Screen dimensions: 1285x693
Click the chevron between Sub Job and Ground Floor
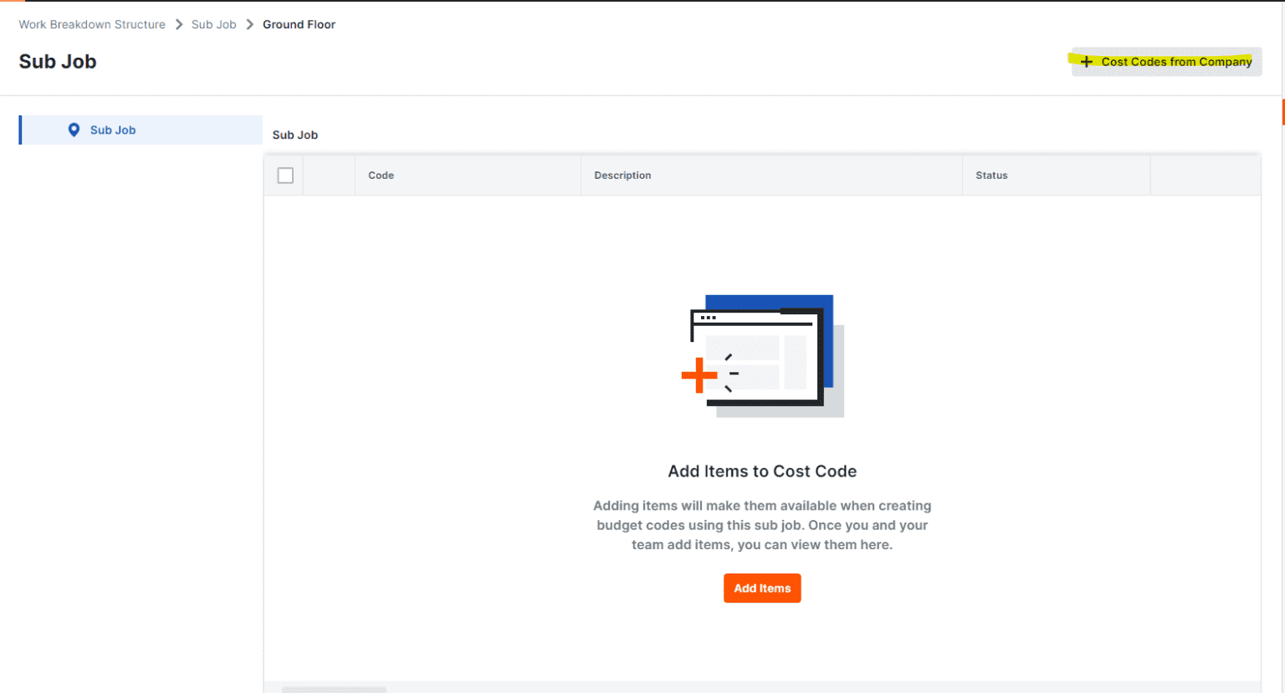(248, 24)
